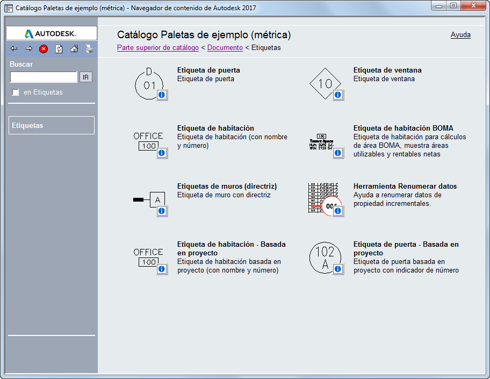Open info badge on Etiqueta de puerta
The width and height of the screenshot is (490, 379).
[162, 95]
